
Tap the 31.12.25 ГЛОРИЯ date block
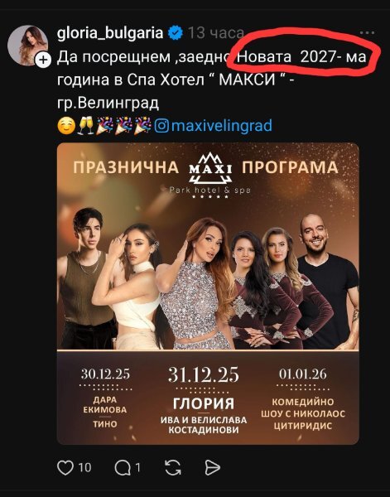pos(204,400)
